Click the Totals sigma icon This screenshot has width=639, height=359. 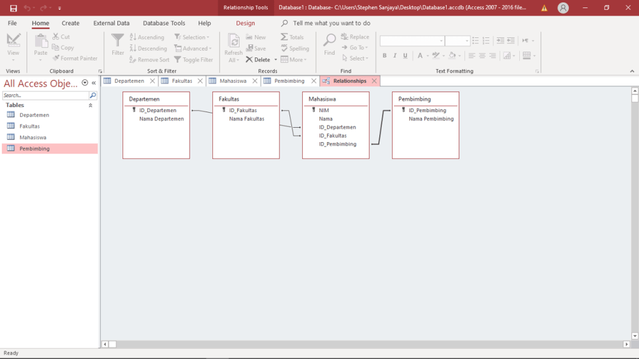pos(285,37)
